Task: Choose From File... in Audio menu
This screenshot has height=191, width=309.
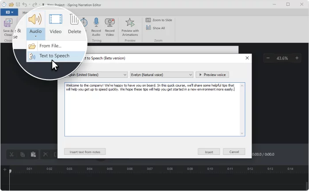Action: pos(56,46)
